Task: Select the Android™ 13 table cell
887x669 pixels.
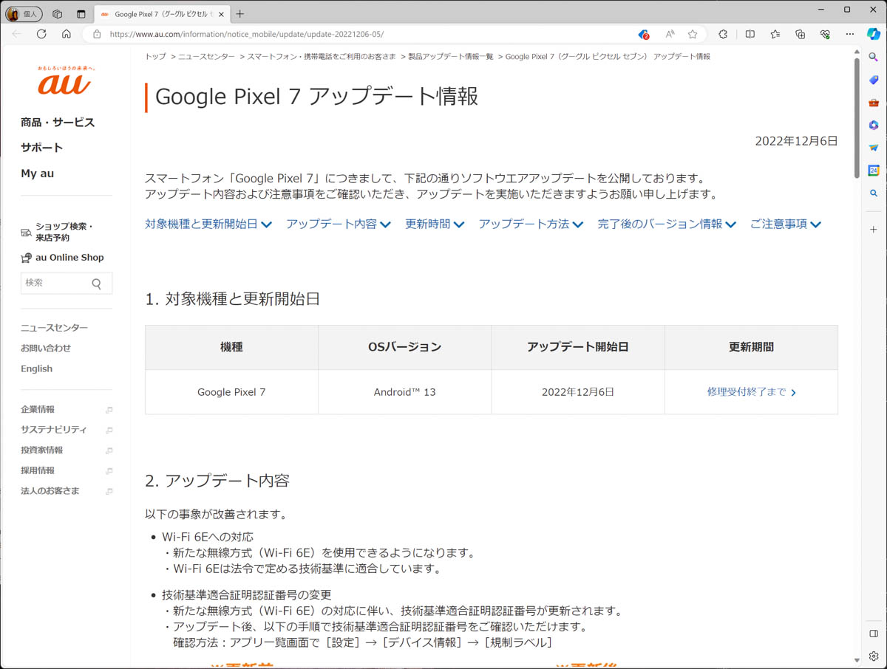Action: click(x=405, y=392)
